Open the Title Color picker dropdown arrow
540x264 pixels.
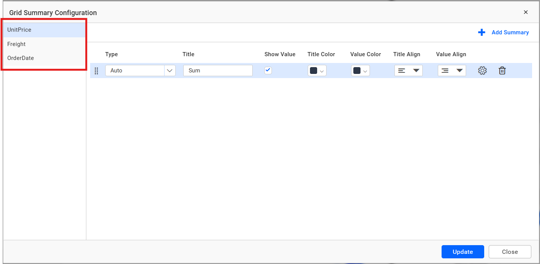pos(321,71)
